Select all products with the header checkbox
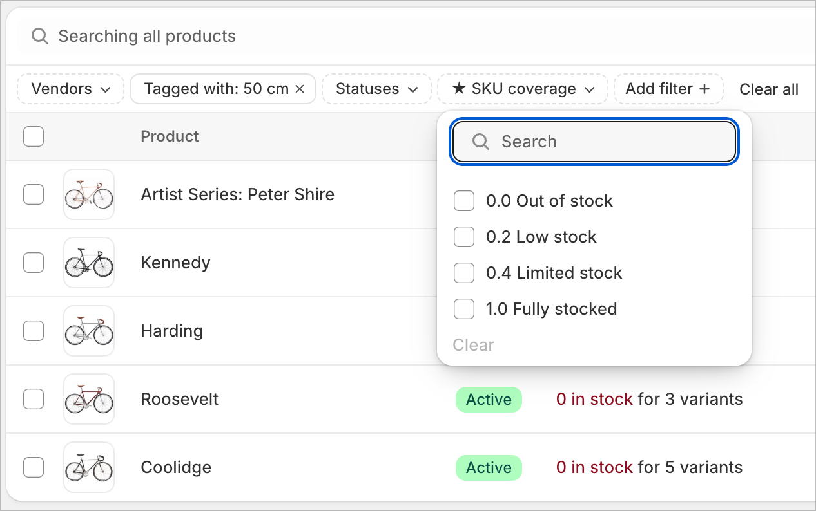Viewport: 816px width, 511px height. click(34, 136)
